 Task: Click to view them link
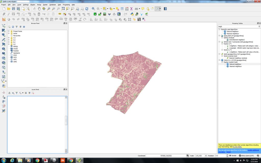coord(237,147)
